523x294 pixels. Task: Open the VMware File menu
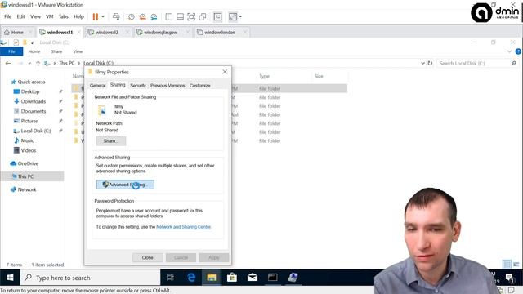tap(8, 16)
